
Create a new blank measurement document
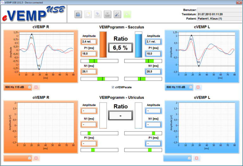click(x=88, y=14)
